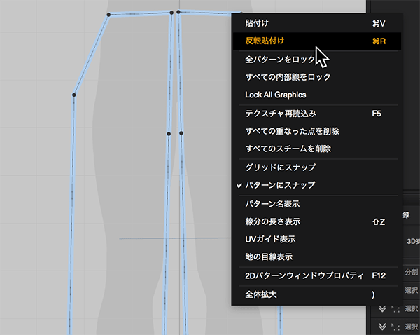Expand the upper double-chevron row in right panel
420x335 pixels.
click(x=382, y=308)
